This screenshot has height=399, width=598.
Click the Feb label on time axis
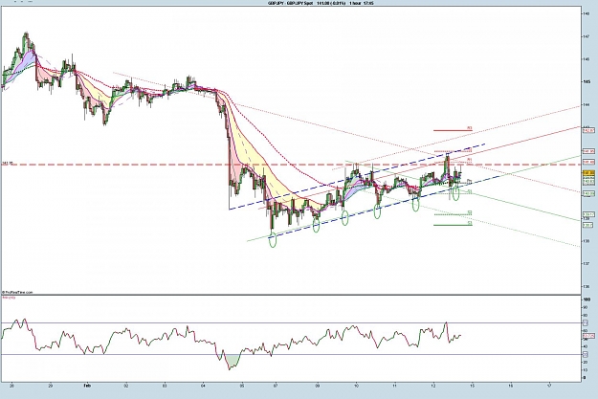coord(87,386)
